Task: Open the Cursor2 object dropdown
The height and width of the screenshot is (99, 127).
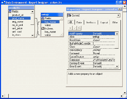Action: click(118, 15)
